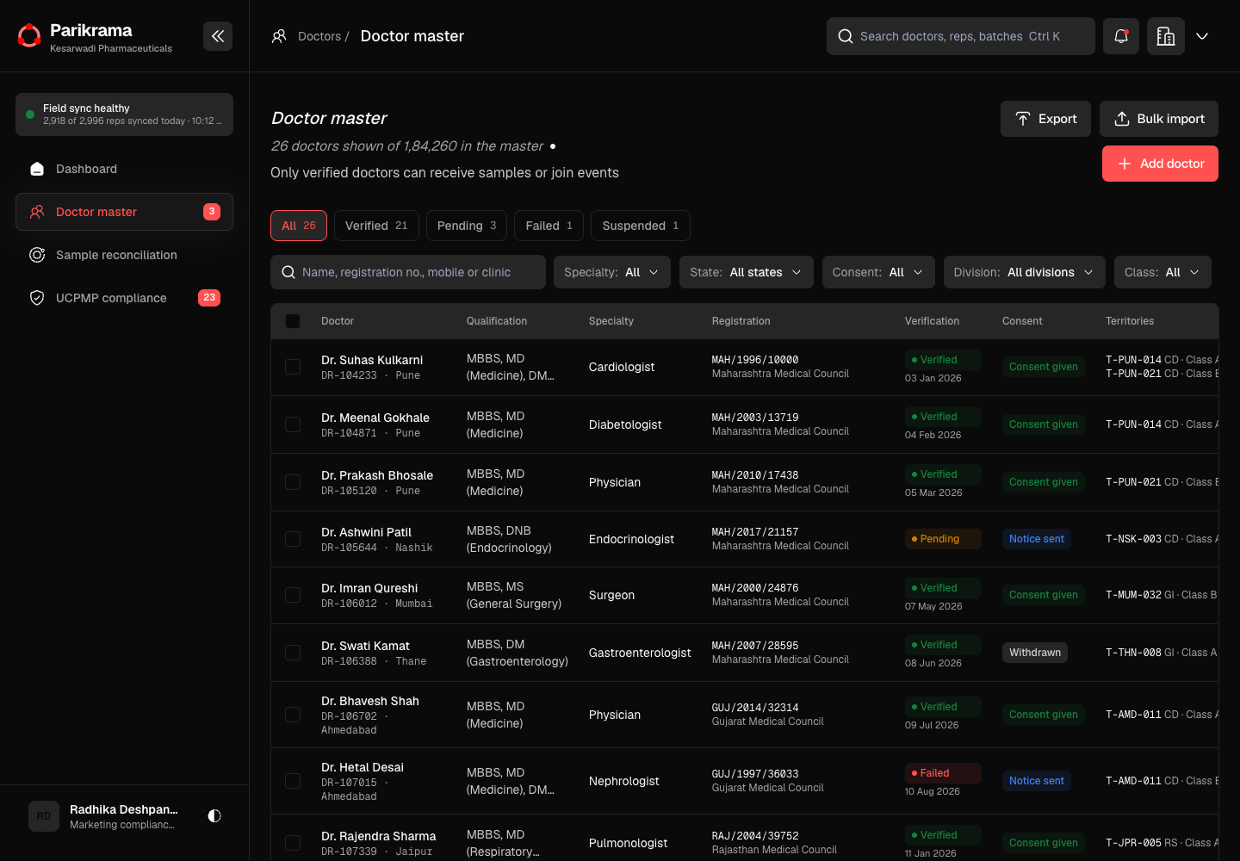Tick checkbox for Dr. Suhas Kulkarni
The height and width of the screenshot is (861, 1240).
pos(293,367)
